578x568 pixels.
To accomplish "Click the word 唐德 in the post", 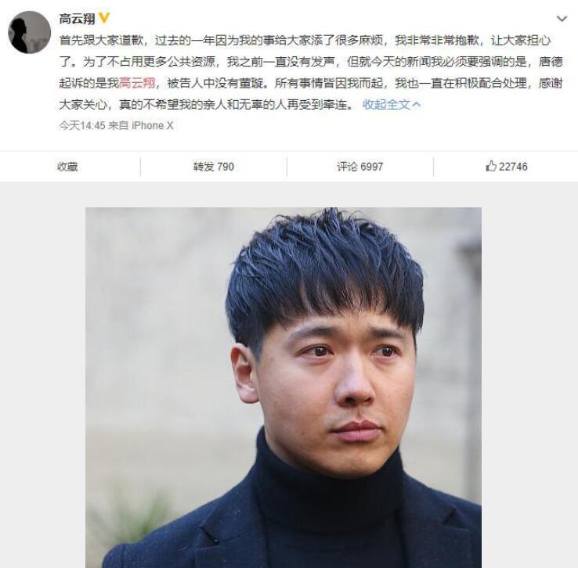I will pyautogui.click(x=551, y=62).
